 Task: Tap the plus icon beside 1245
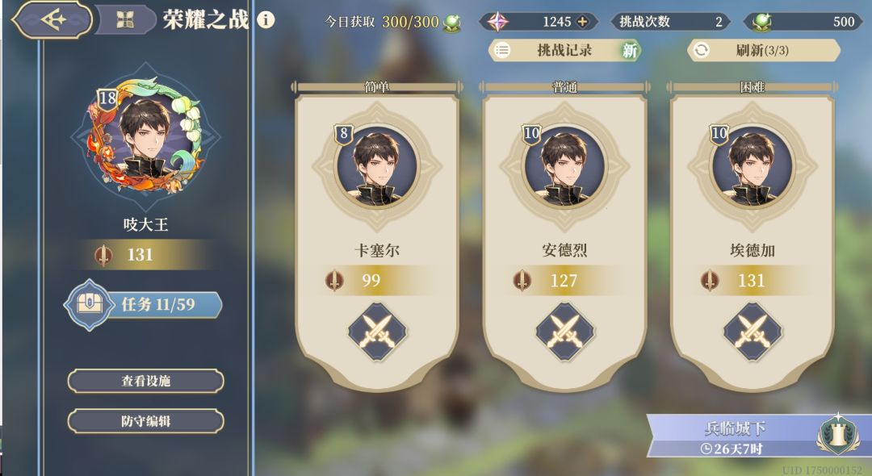[x=582, y=22]
